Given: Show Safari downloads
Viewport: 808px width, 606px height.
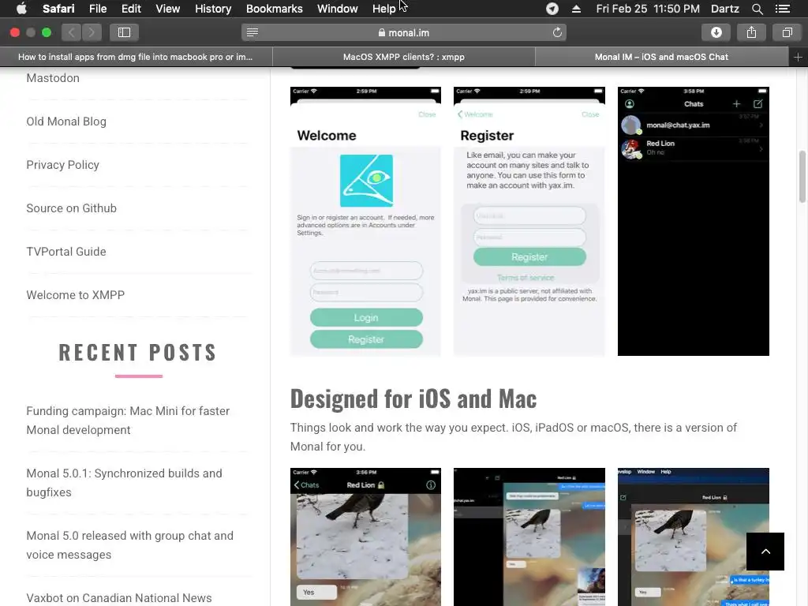Looking at the screenshot, I should coord(716,32).
